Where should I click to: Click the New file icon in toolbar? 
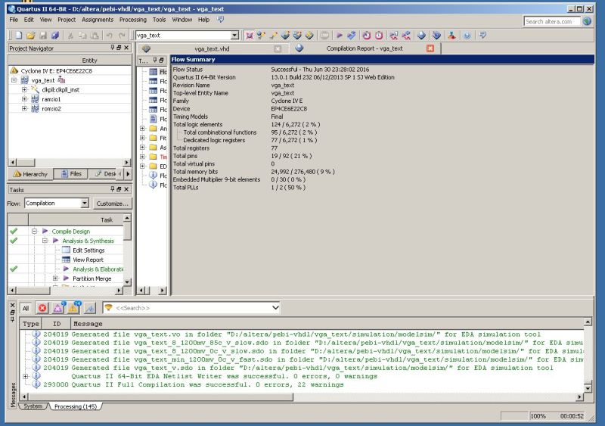18,36
